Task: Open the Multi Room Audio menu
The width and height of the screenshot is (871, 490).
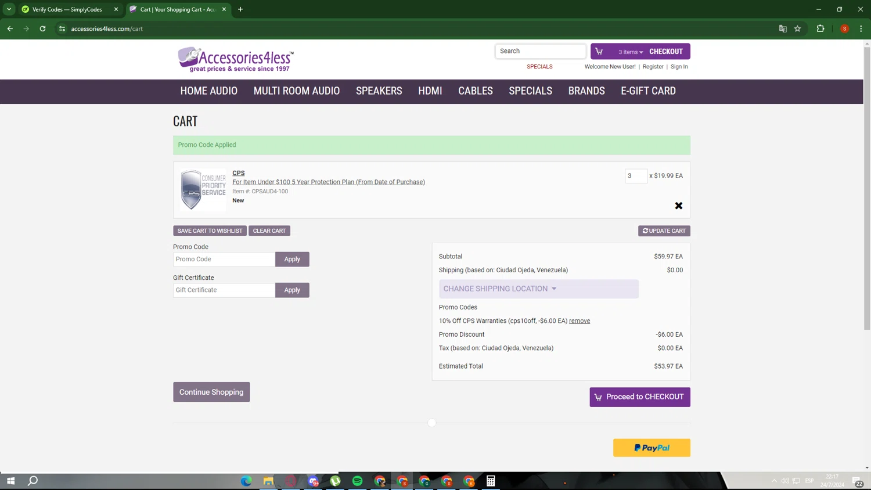Action: tap(297, 91)
